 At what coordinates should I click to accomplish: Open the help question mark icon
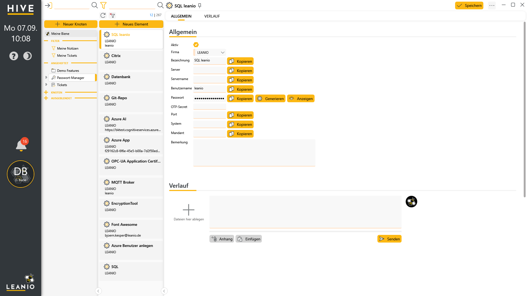click(14, 56)
